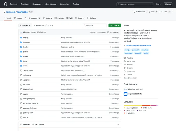Click the LICENSE file icon

(x=21, y=85)
